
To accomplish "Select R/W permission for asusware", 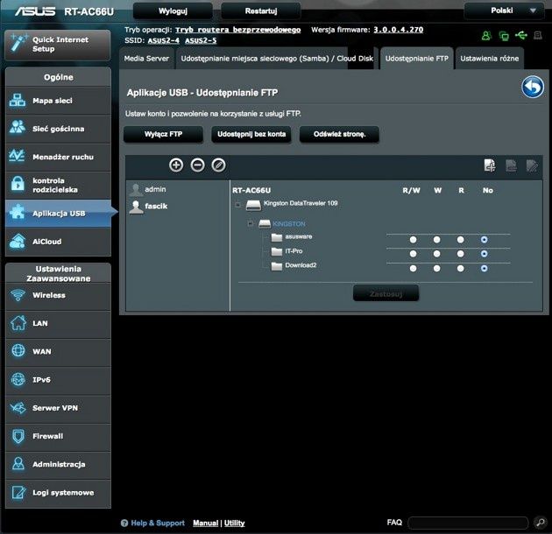I will (413, 240).
